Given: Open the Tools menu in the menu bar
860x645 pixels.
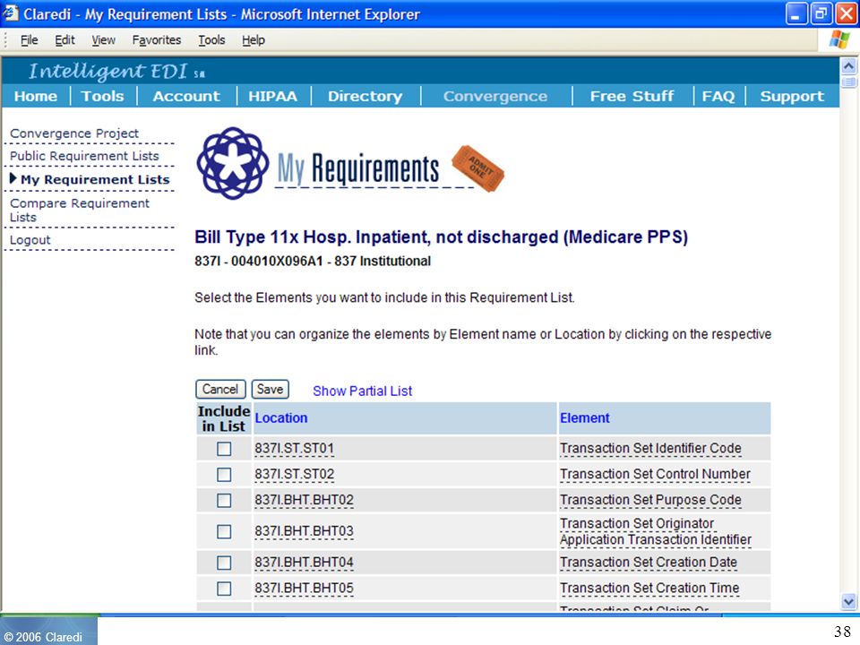Looking at the screenshot, I should click(x=211, y=40).
